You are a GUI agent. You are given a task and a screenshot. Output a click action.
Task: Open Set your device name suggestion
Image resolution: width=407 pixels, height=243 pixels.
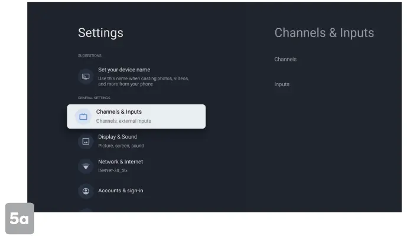point(124,70)
